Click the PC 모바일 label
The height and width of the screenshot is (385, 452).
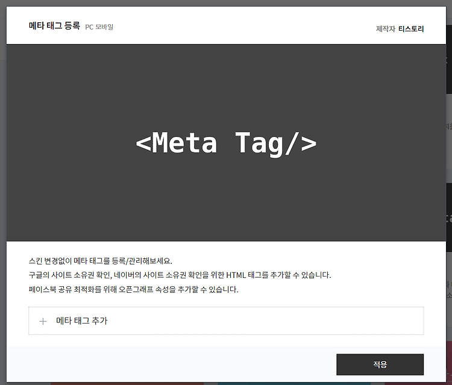point(99,27)
